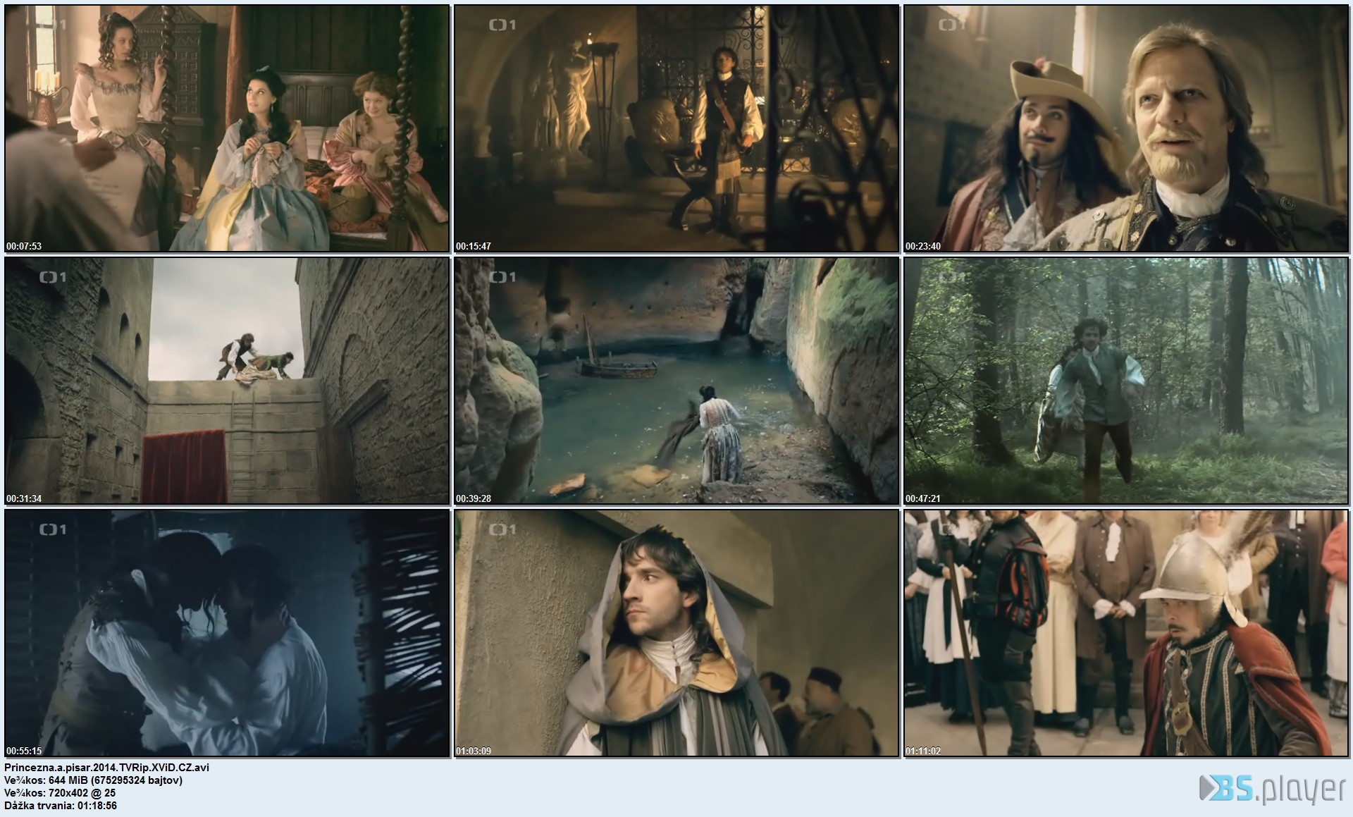This screenshot has width=1353, height=817.
Task: Select the thumbnail at 00:15:47
Action: coord(676,128)
